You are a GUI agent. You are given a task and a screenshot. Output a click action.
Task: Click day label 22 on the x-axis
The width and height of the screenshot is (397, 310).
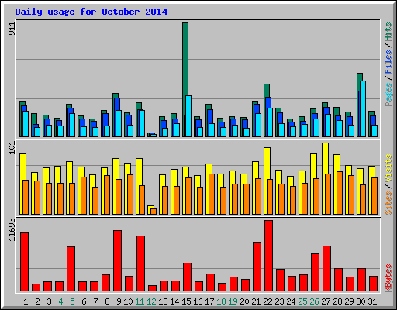point(268,301)
